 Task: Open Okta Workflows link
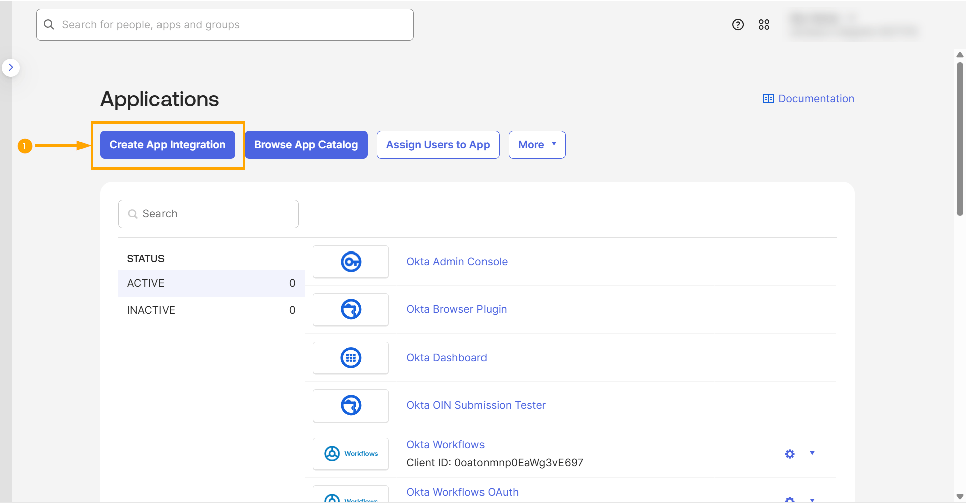pos(445,445)
